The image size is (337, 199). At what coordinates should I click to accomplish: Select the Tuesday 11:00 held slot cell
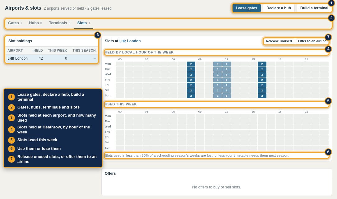218,69
